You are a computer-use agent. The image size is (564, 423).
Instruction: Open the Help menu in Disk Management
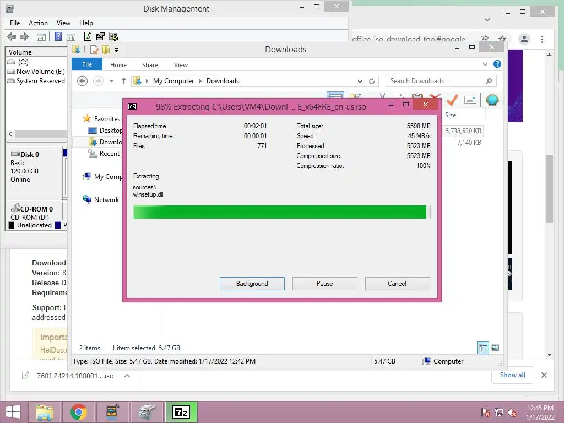[x=86, y=23]
